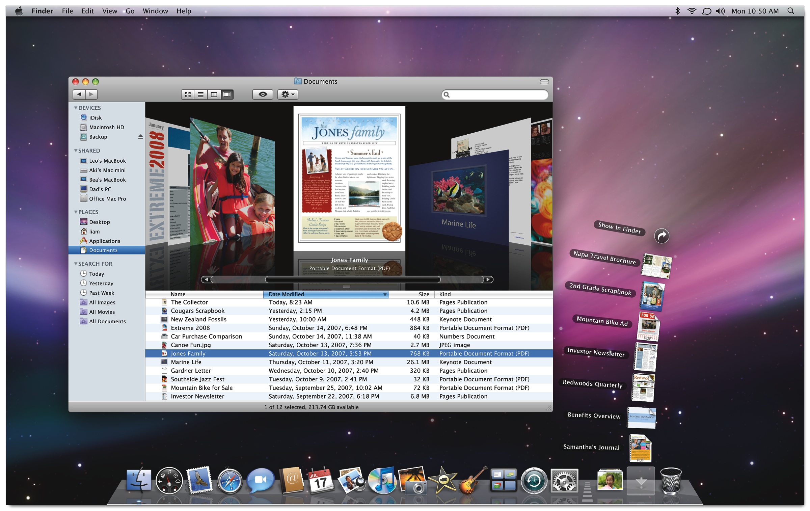Open the Go menu

pos(130,11)
